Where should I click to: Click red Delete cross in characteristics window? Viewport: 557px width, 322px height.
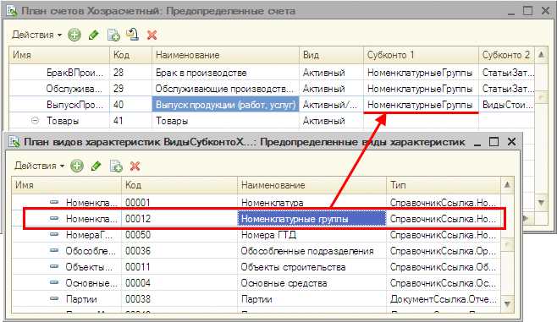135,166
